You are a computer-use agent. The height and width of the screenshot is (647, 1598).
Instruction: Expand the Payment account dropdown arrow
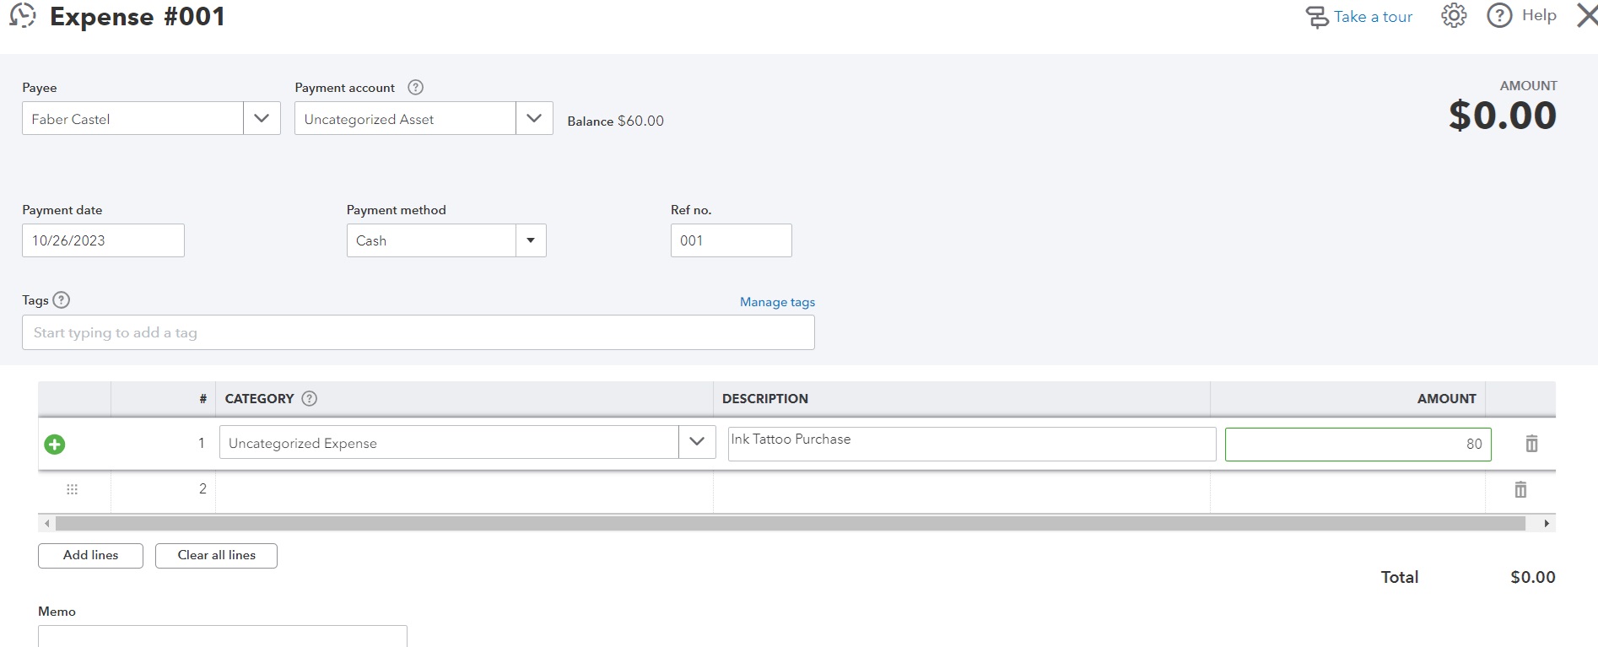pos(534,118)
